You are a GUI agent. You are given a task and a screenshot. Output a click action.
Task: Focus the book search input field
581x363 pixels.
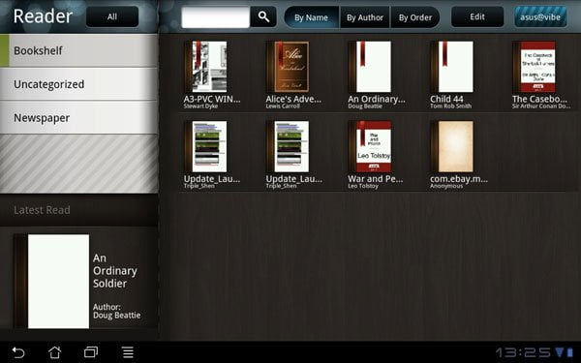[216, 17]
